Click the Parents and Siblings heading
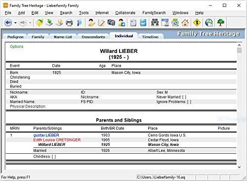This screenshot has height=181, width=247. pos(119,120)
